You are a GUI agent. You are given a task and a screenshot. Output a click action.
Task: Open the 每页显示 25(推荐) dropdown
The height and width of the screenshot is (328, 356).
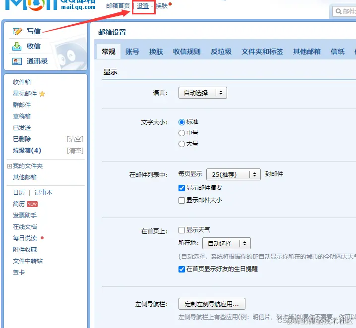point(233,174)
